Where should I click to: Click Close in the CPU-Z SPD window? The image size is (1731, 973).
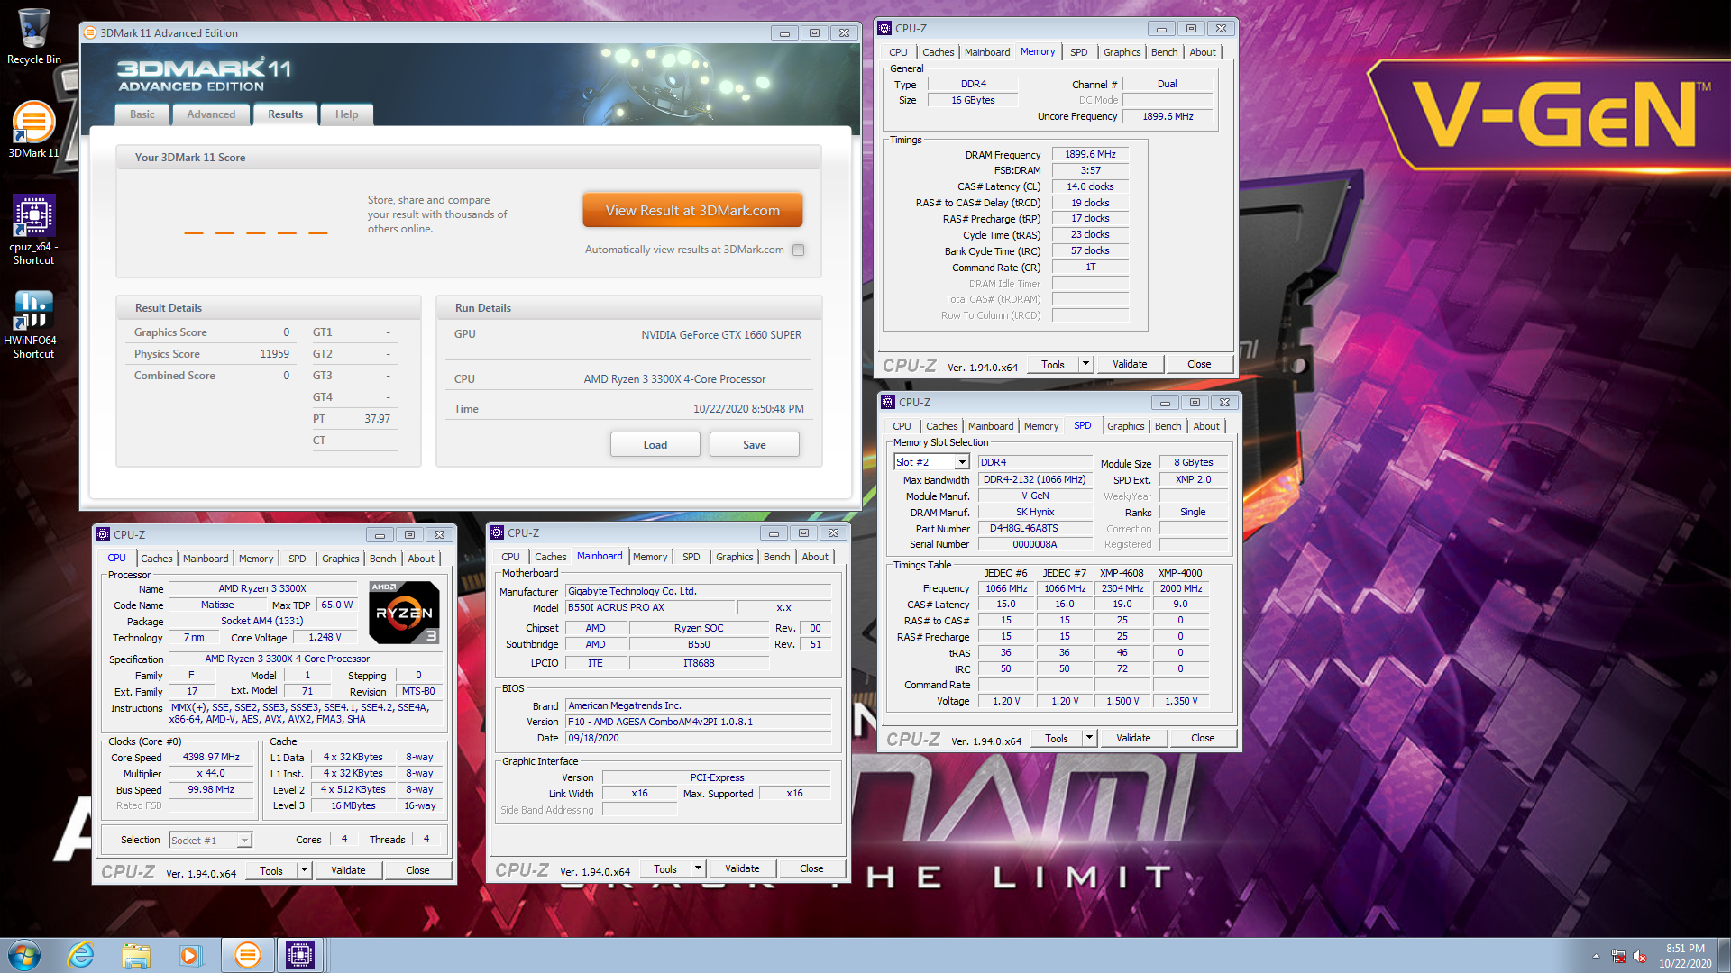pos(1203,738)
